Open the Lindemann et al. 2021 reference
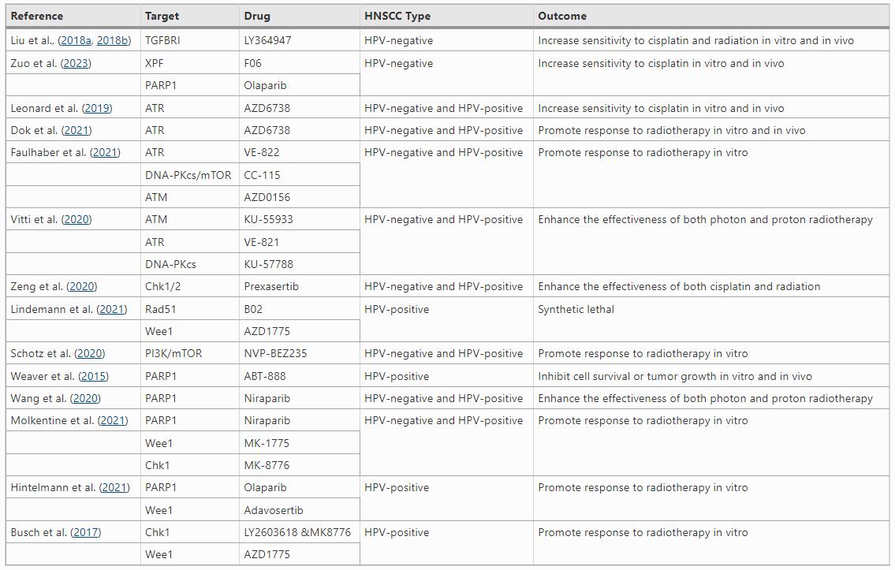 coord(112,309)
